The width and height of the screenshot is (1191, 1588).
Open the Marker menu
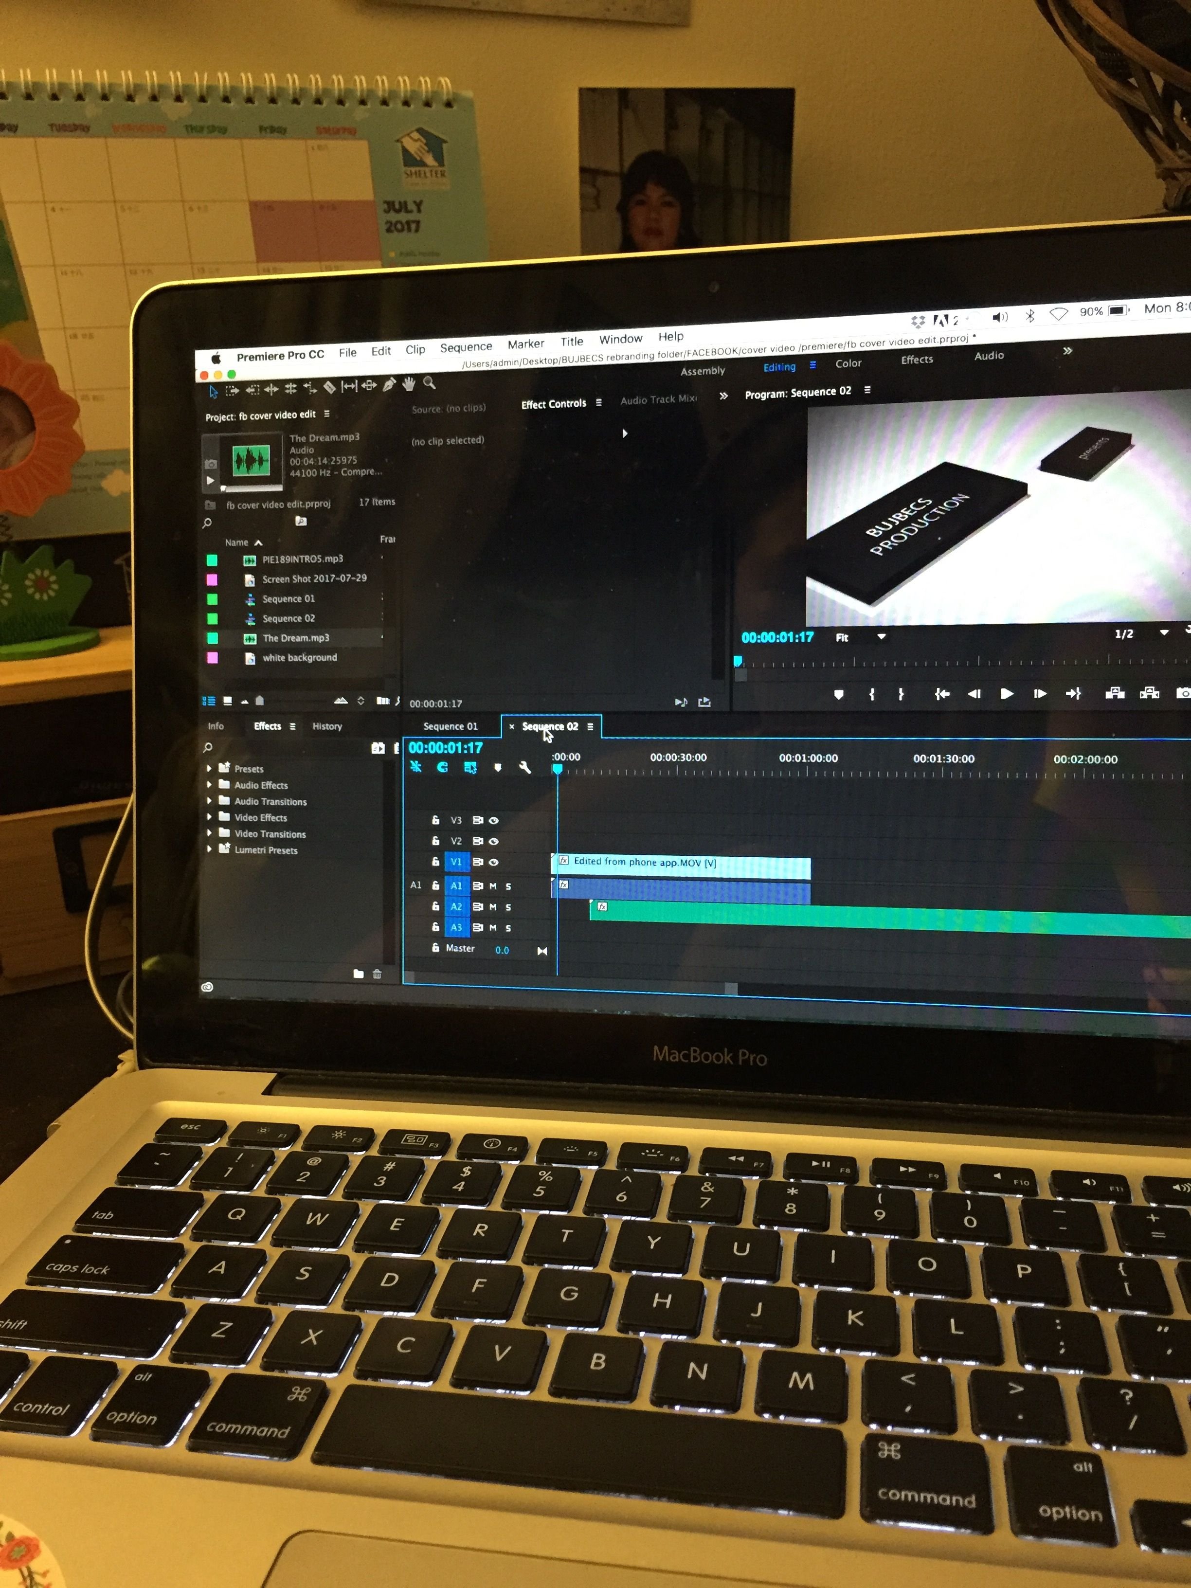coord(526,344)
